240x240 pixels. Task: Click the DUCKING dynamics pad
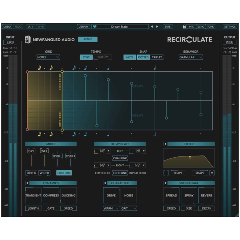(68, 195)
